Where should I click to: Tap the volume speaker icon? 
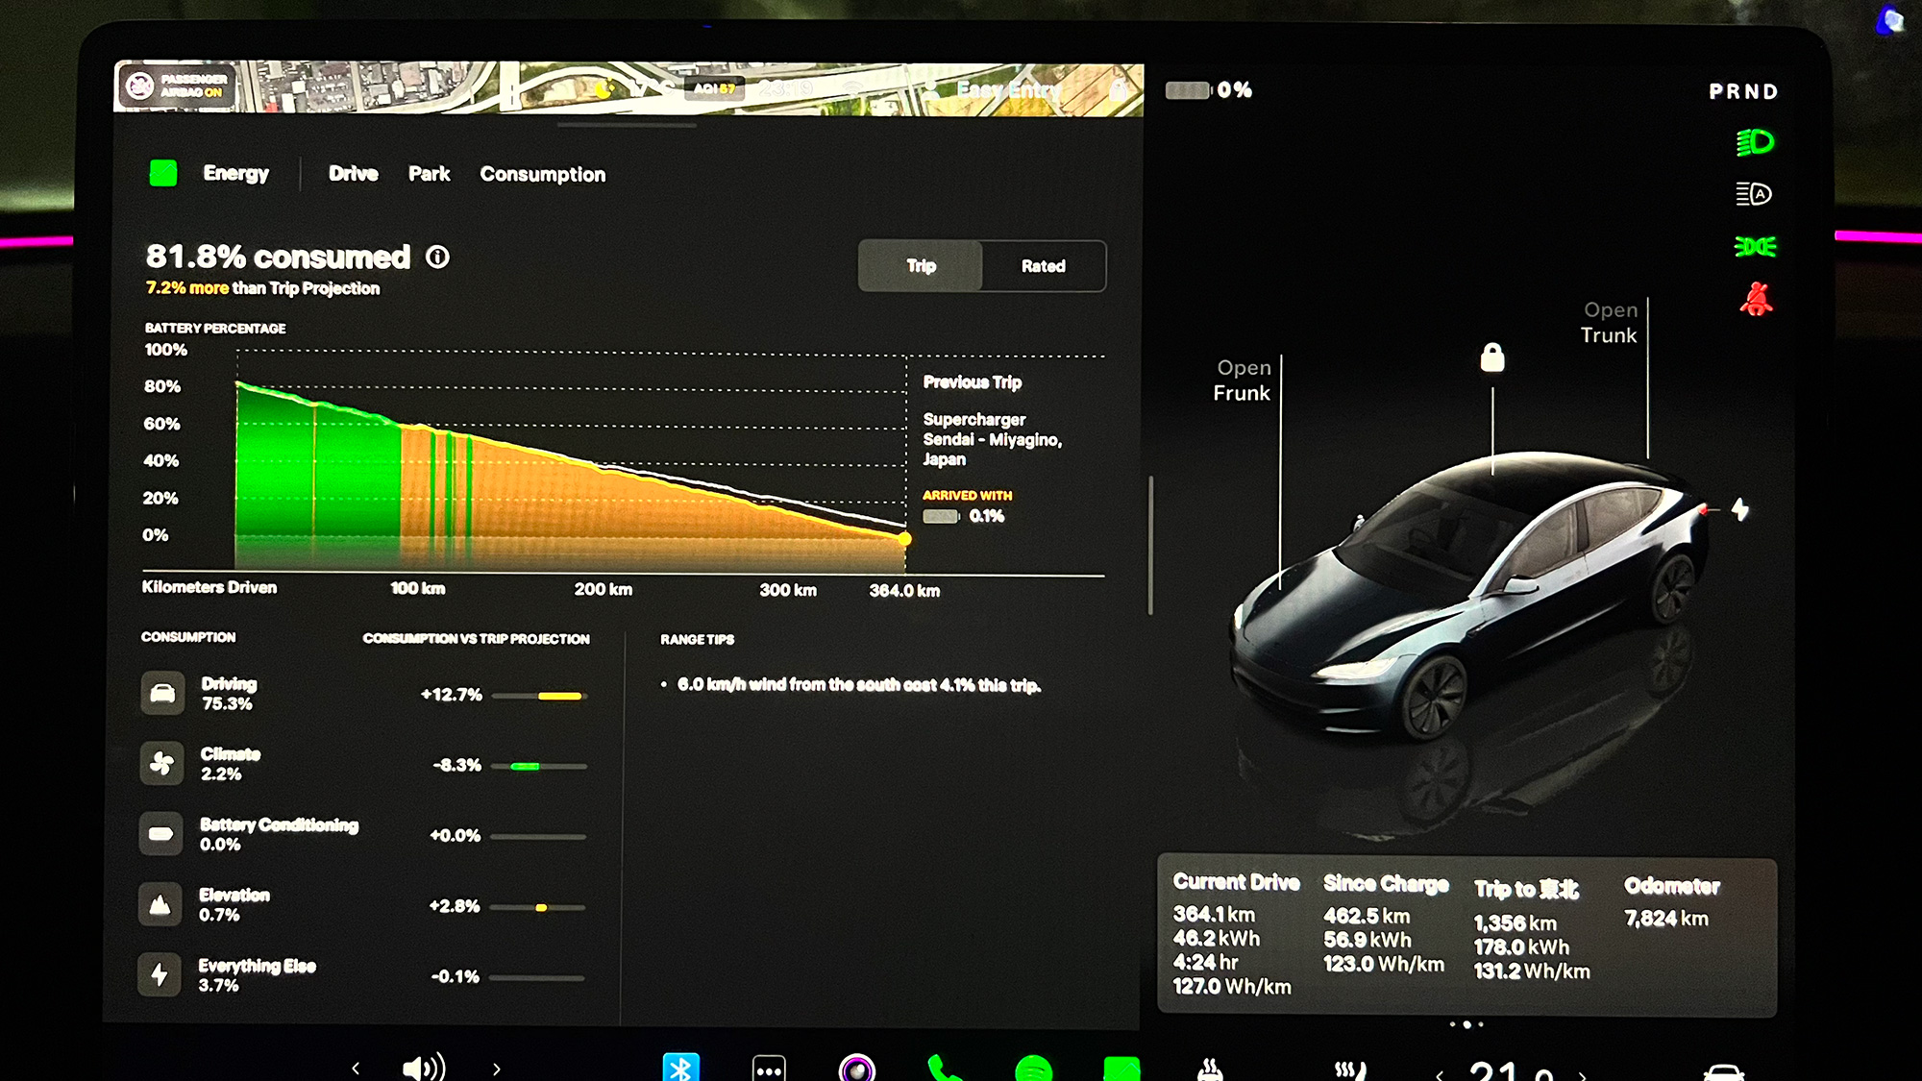pos(423,1068)
